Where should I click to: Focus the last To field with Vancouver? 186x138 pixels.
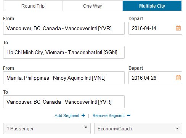coord(64,102)
